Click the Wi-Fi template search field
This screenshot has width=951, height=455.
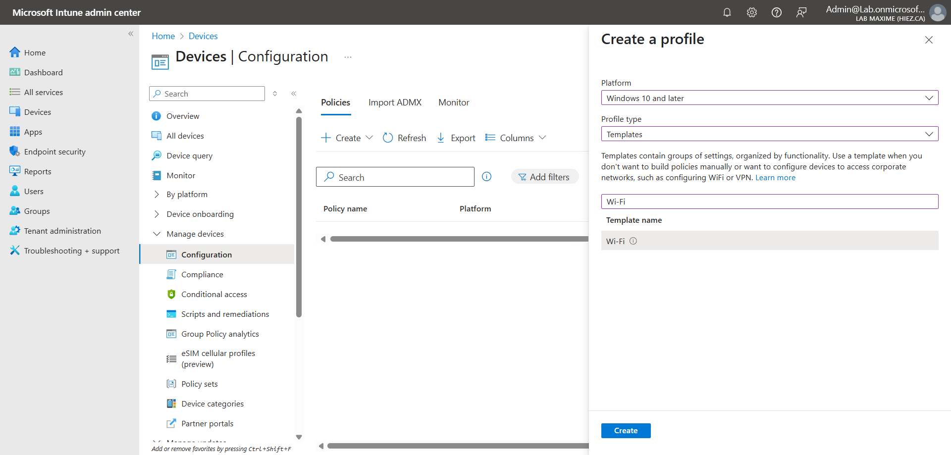point(769,202)
